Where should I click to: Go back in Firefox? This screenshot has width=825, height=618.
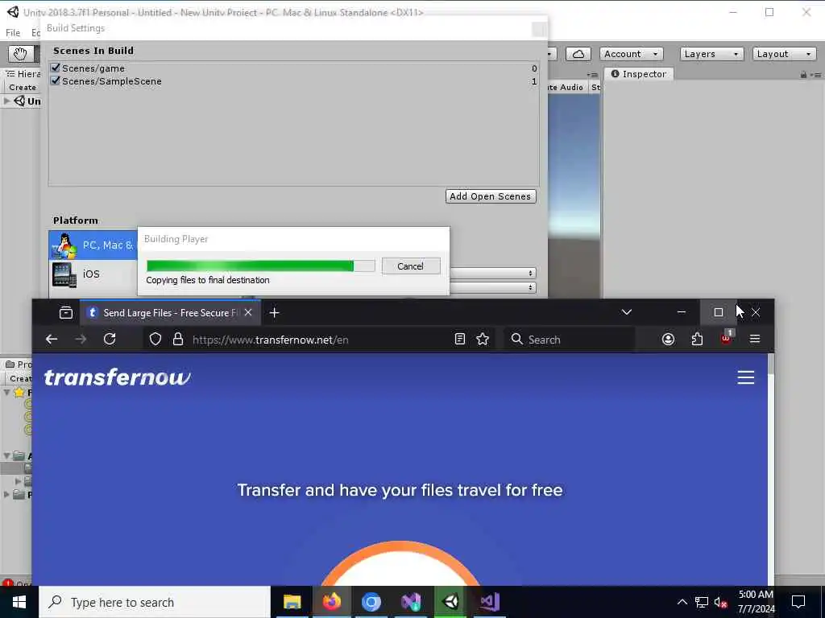[52, 340]
